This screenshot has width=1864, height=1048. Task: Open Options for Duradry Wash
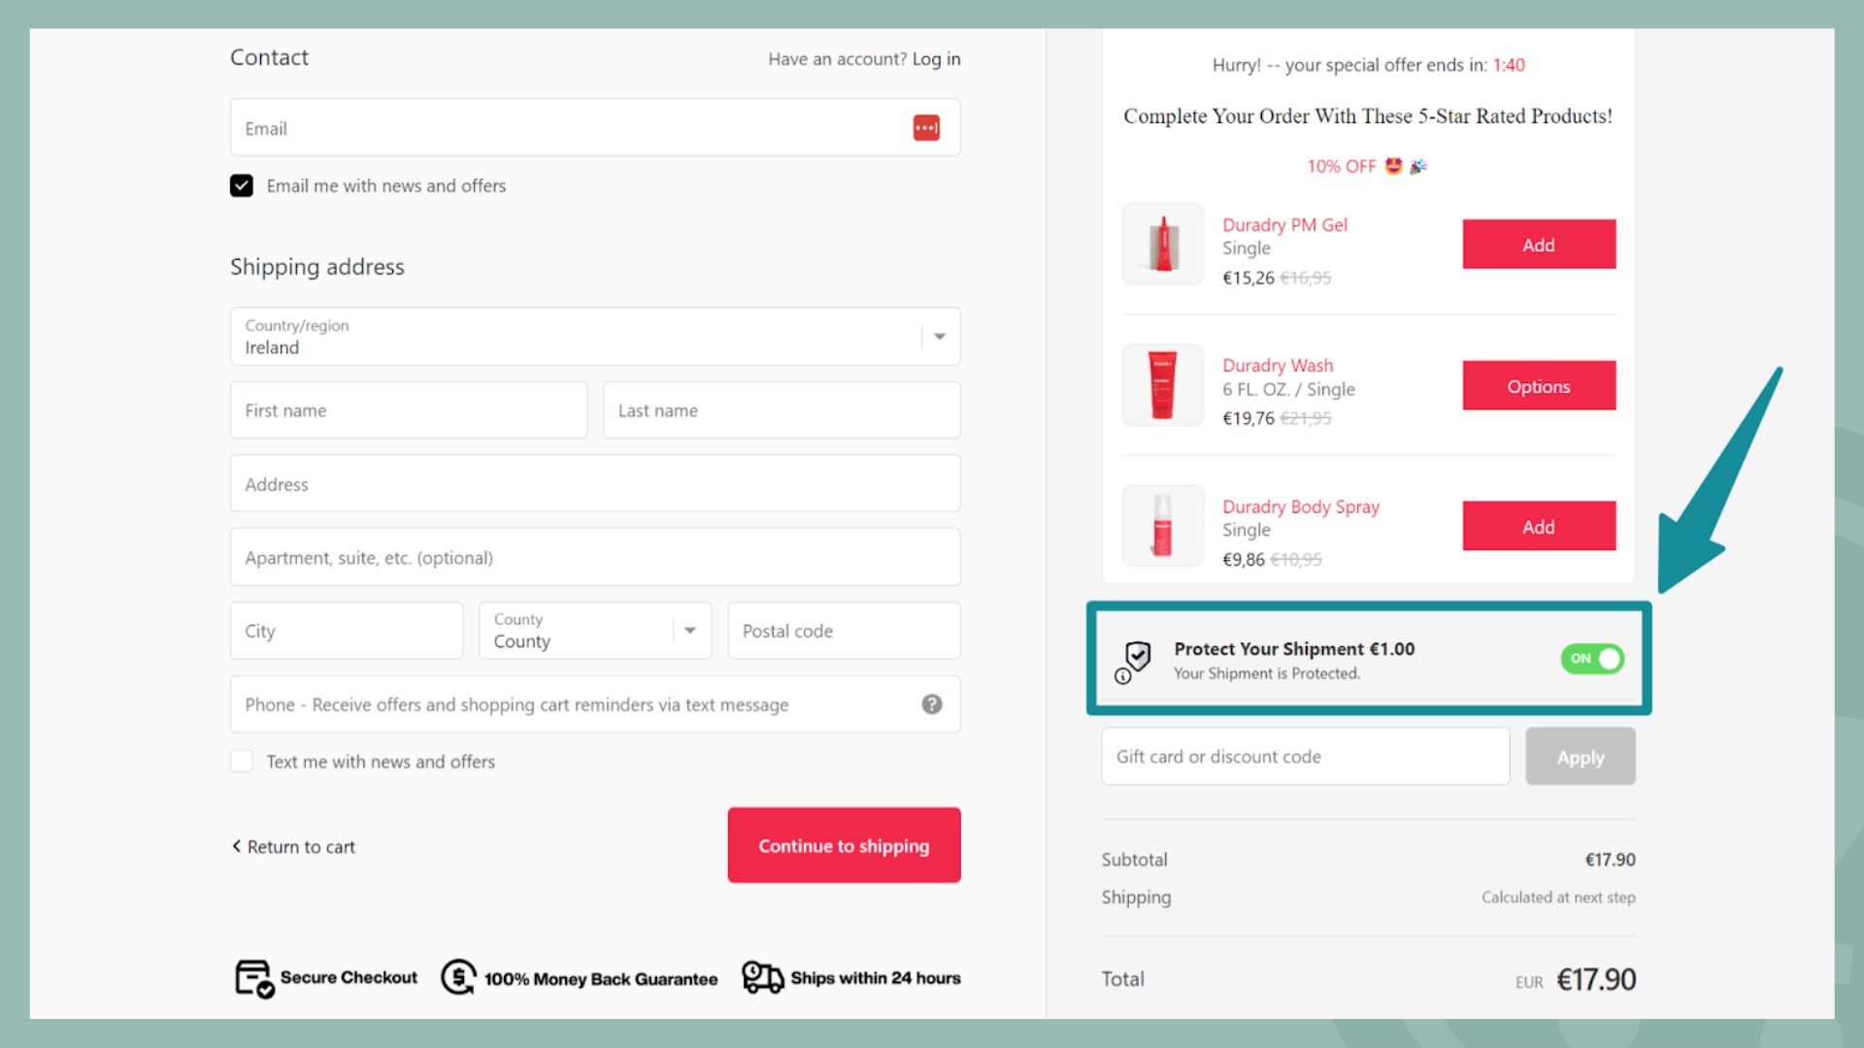tap(1538, 386)
